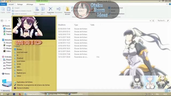The image size is (171, 96).
Task: Go back with the back arrow
Action: (x=2, y=21)
